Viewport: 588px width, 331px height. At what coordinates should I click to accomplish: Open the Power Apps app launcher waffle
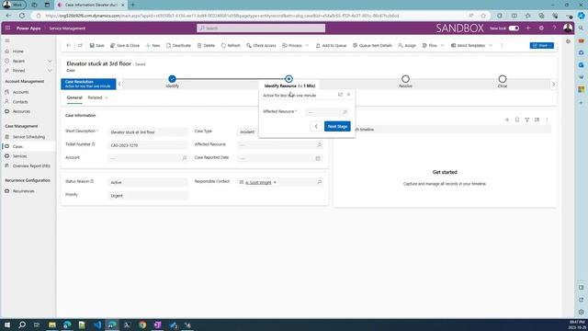[7, 29]
